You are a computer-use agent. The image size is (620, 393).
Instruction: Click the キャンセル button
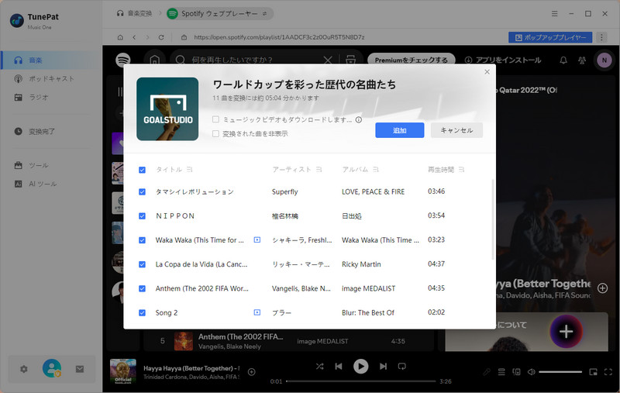point(456,130)
